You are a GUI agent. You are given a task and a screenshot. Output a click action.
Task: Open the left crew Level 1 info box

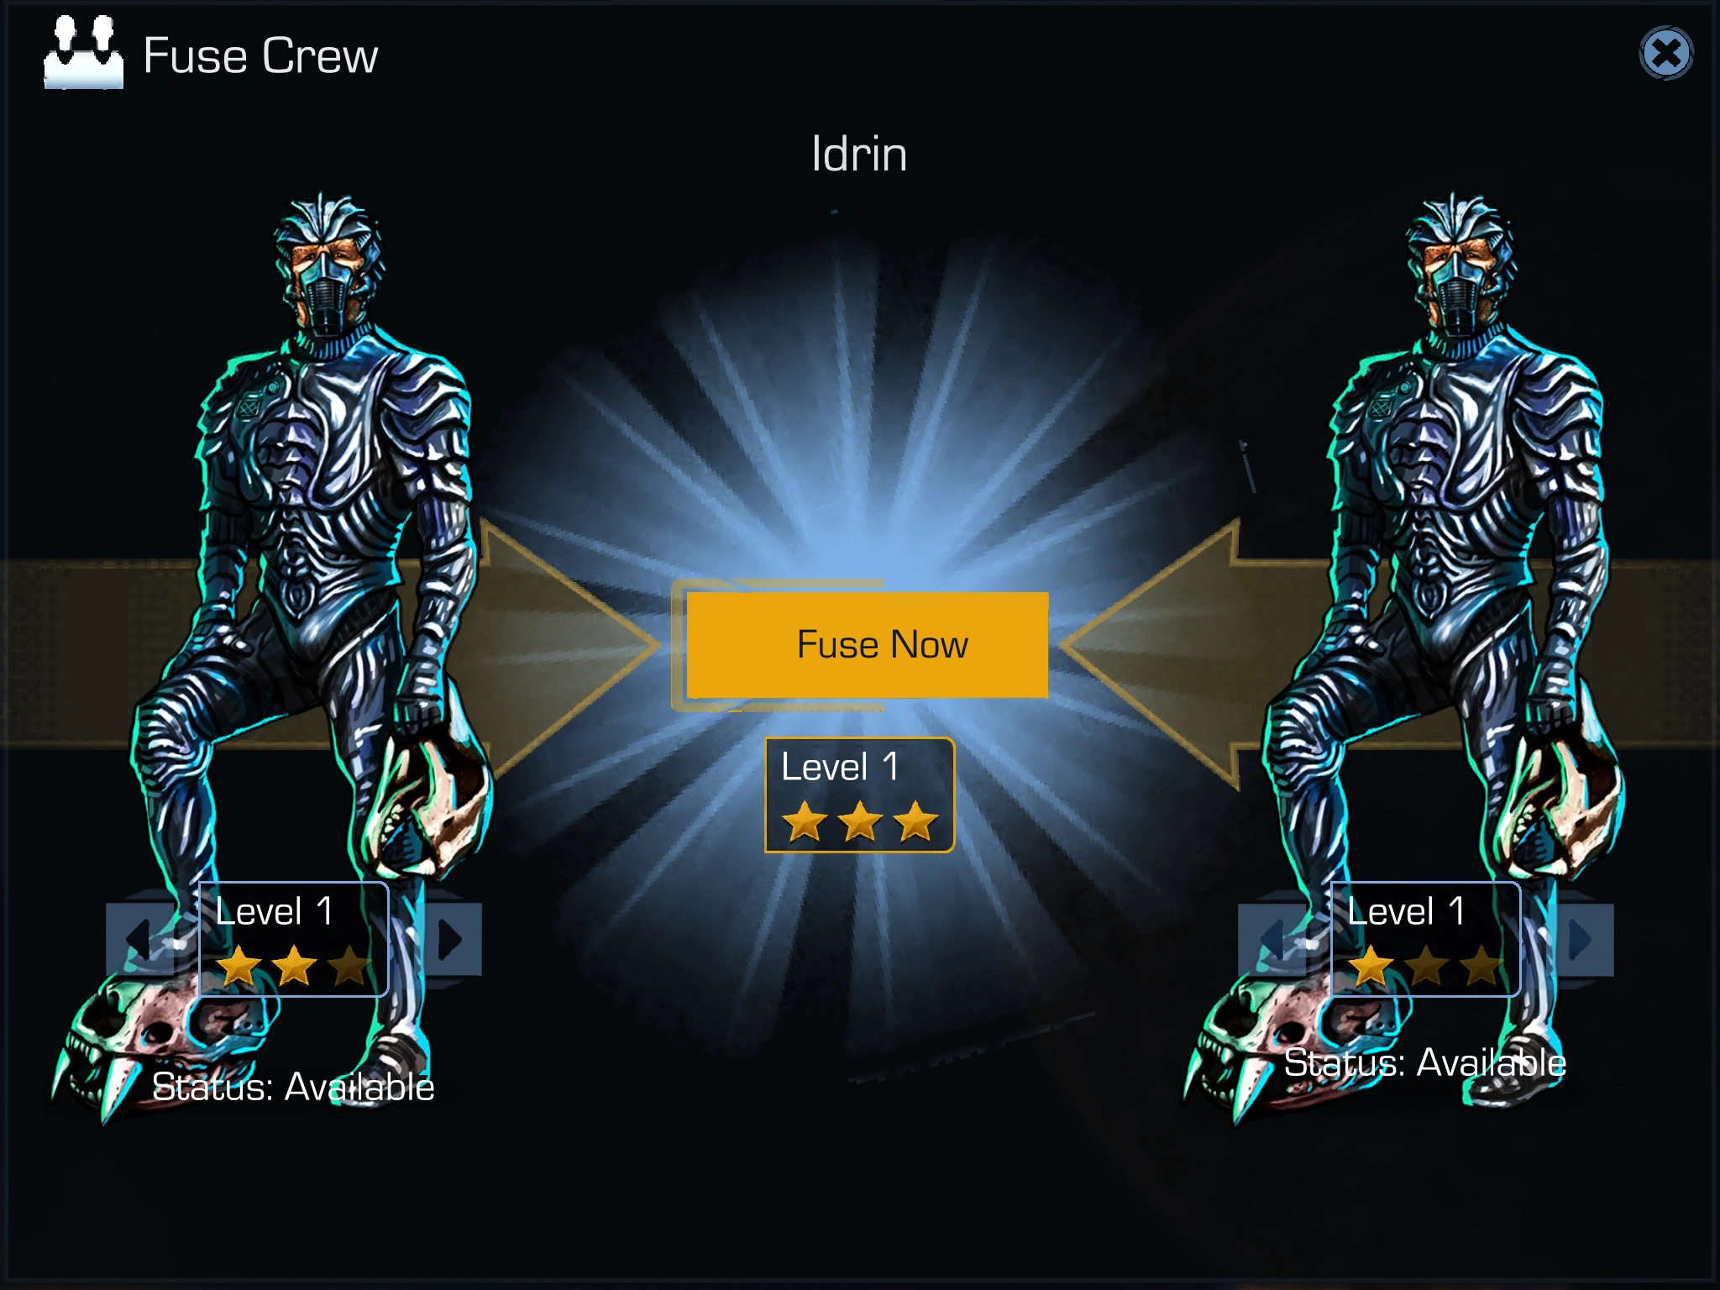(293, 939)
